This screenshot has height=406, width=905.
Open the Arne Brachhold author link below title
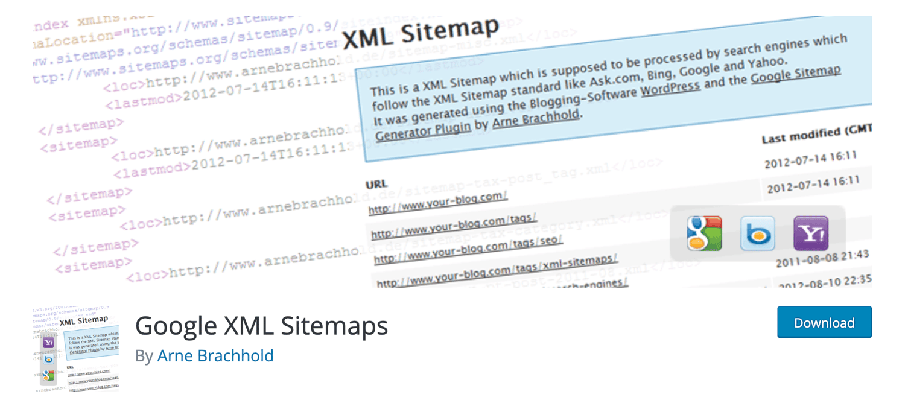pyautogui.click(x=215, y=355)
